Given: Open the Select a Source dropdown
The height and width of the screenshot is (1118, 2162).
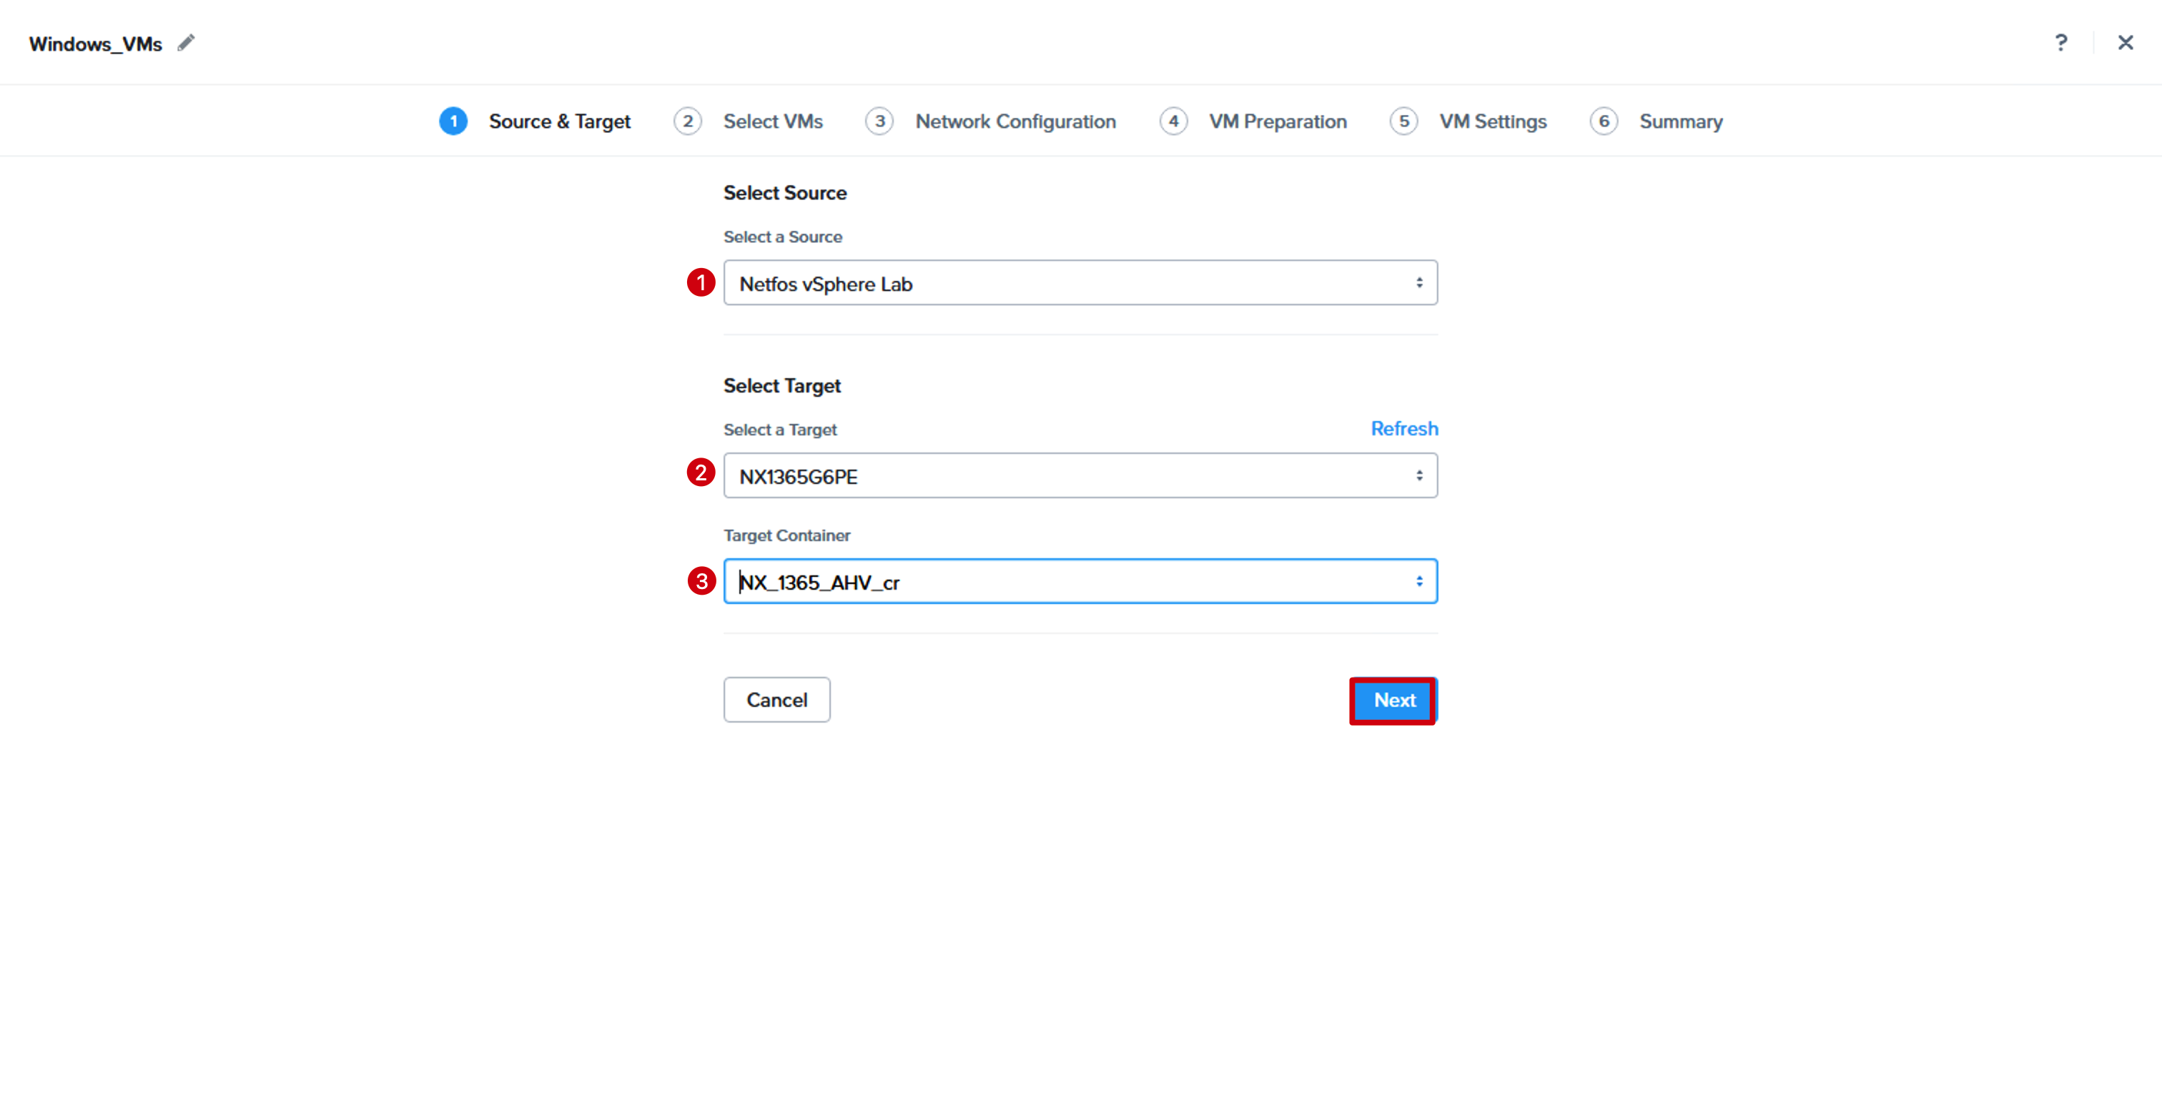Looking at the screenshot, I should (1080, 284).
